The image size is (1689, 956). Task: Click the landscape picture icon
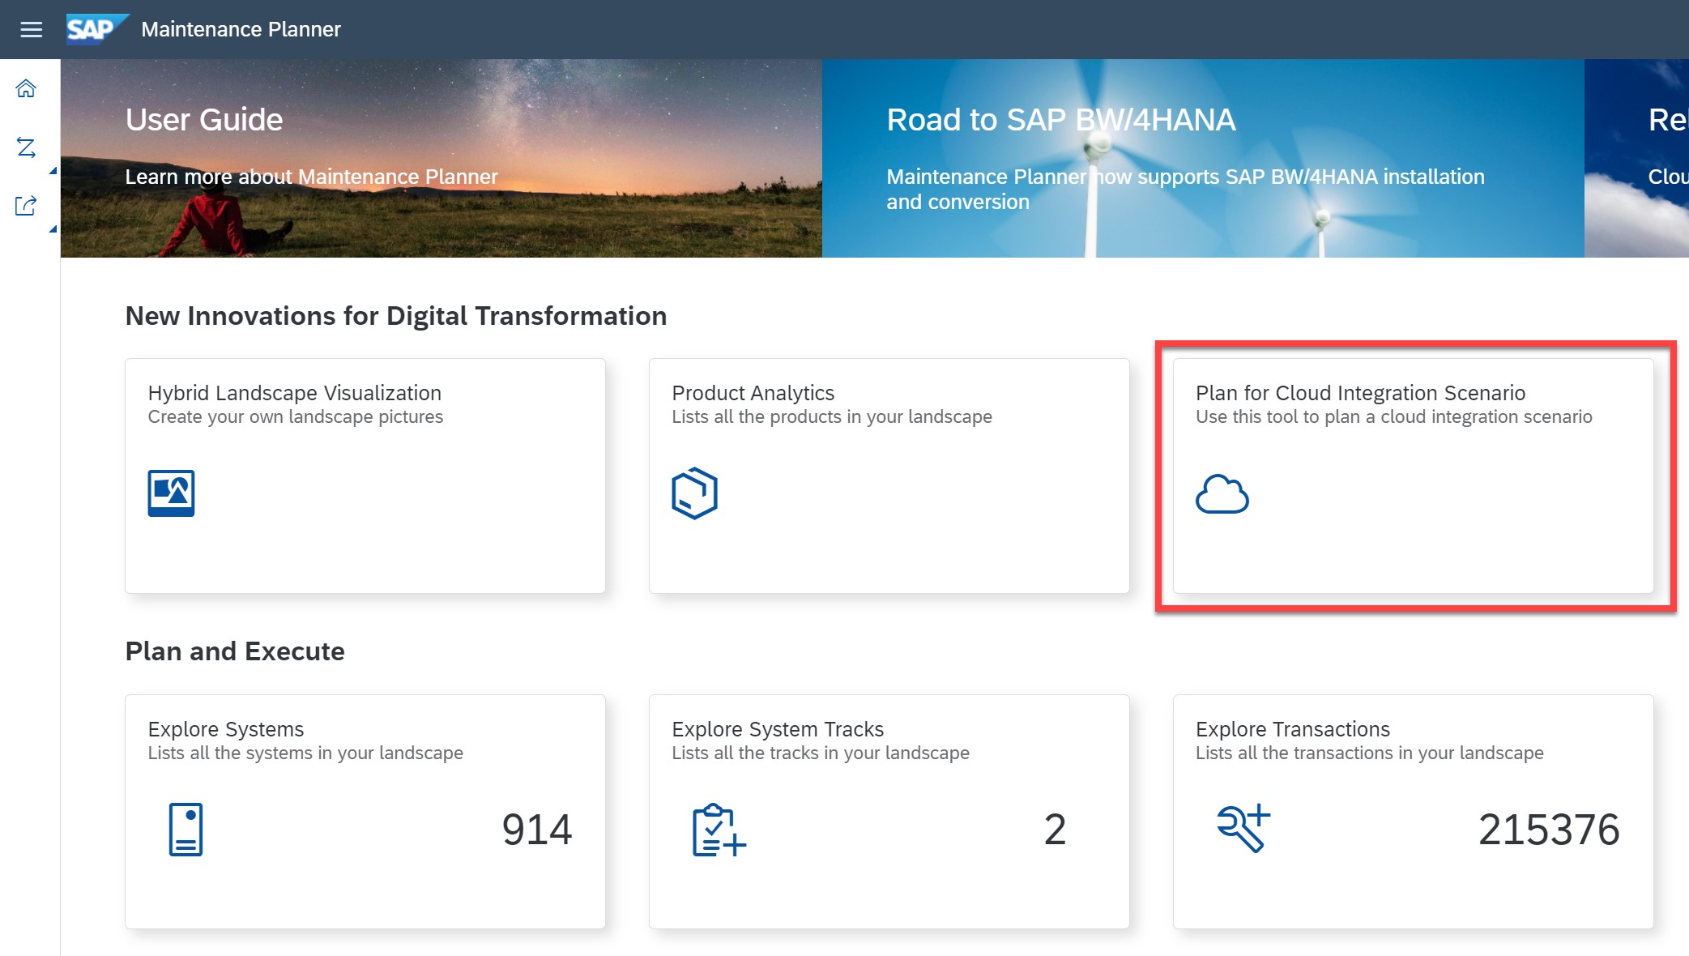(x=171, y=493)
